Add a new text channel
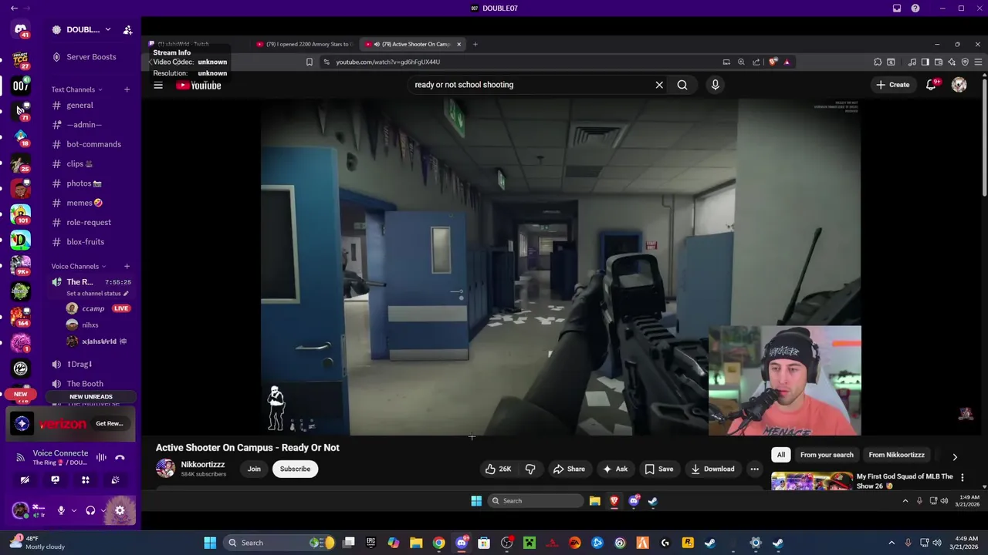The width and height of the screenshot is (988, 555). (127, 89)
